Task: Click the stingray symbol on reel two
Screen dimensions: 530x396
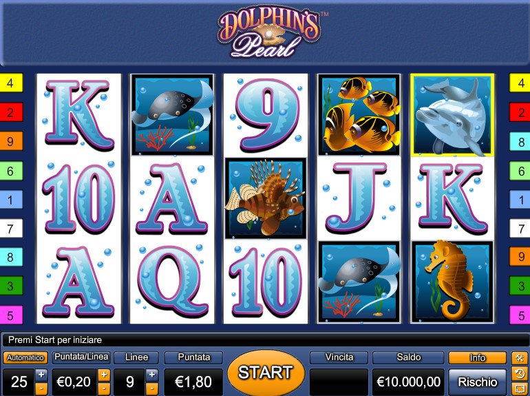Action: tap(172, 115)
